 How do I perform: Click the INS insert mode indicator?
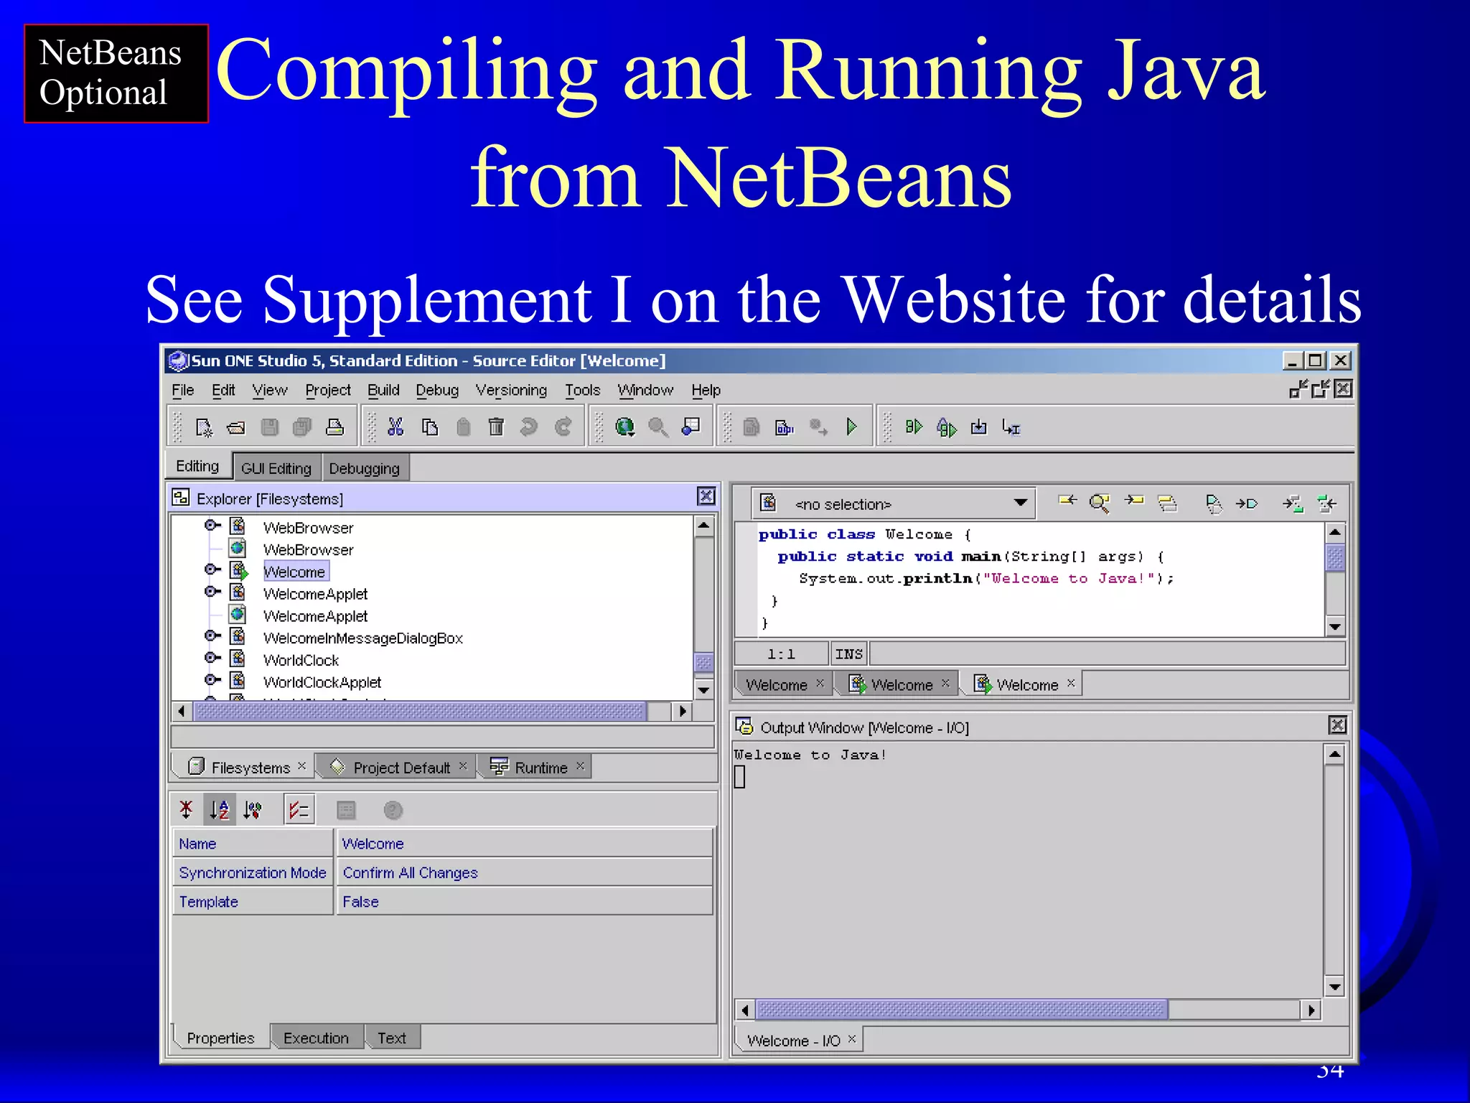[x=848, y=654]
